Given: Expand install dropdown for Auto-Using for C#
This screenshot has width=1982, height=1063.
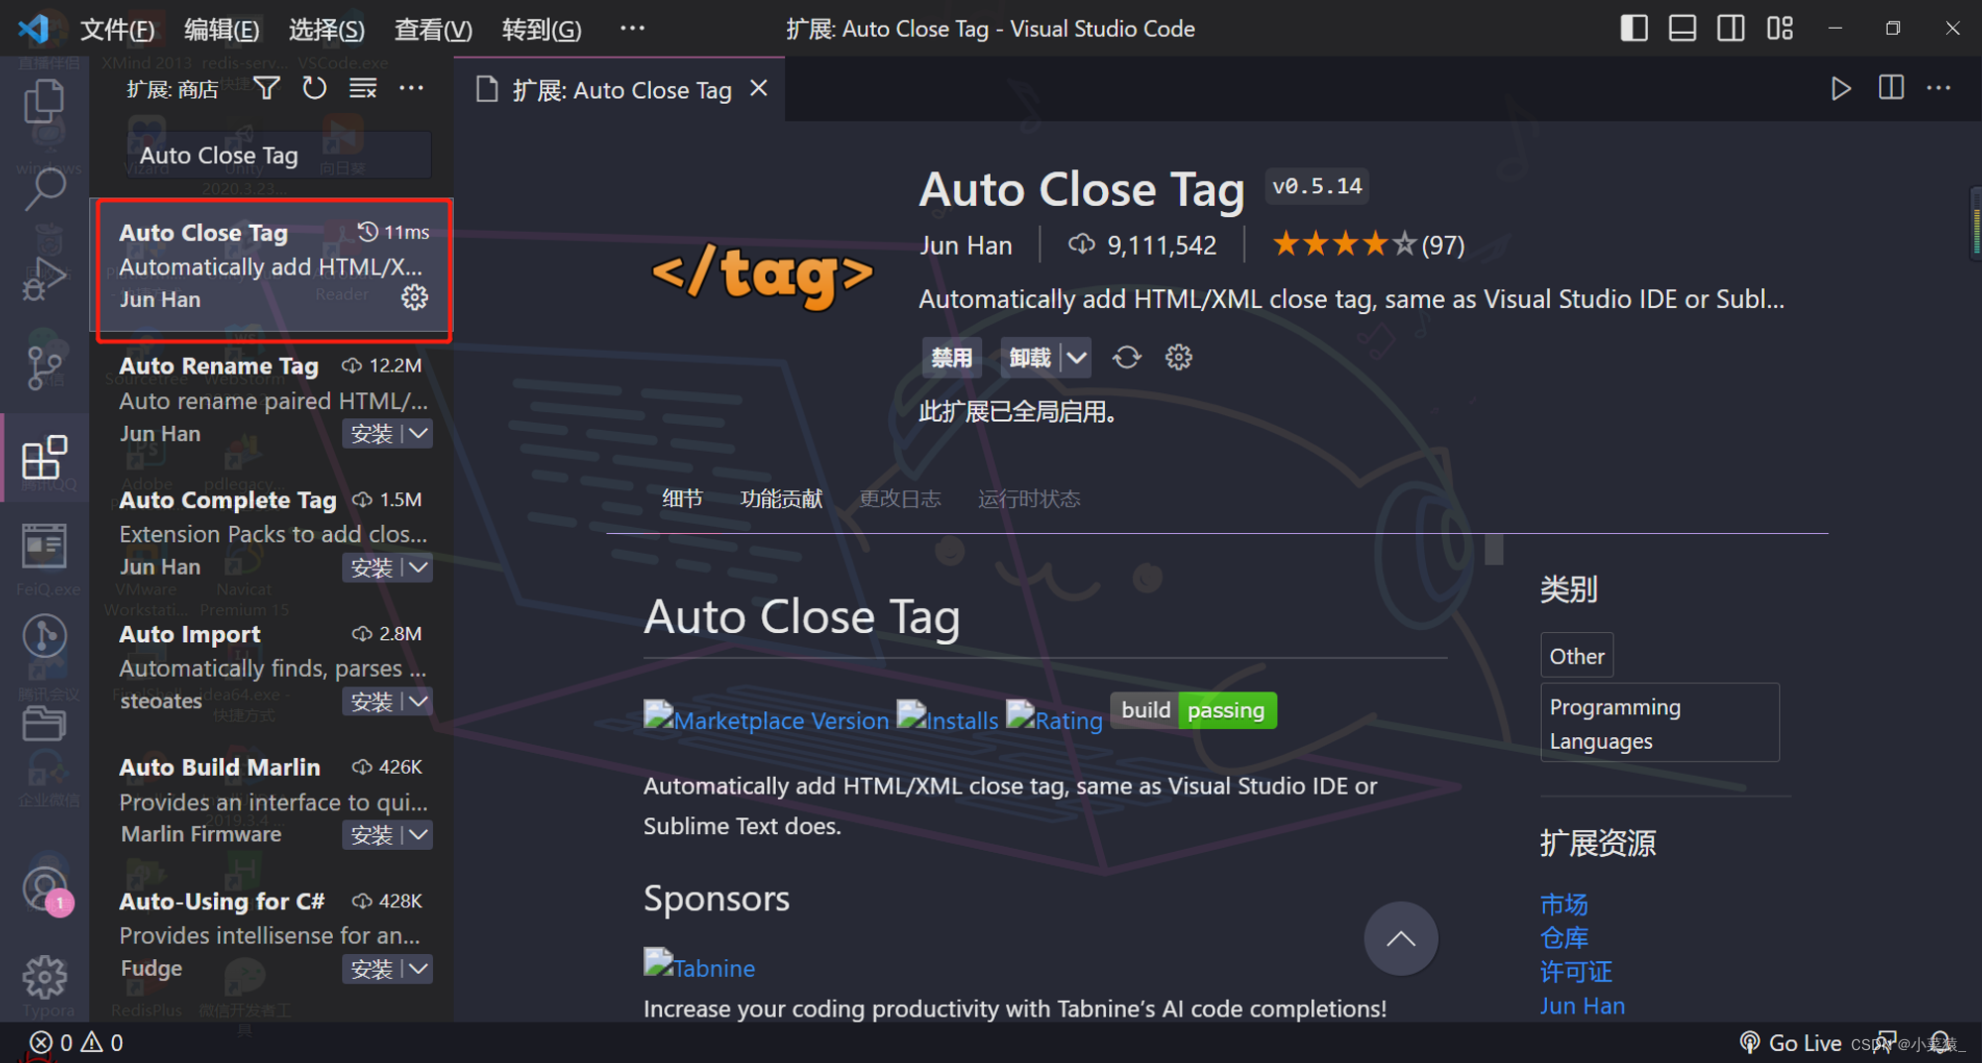Looking at the screenshot, I should [419, 969].
